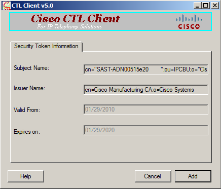Cancel the security token dialog
221x189 pixels.
point(153,176)
